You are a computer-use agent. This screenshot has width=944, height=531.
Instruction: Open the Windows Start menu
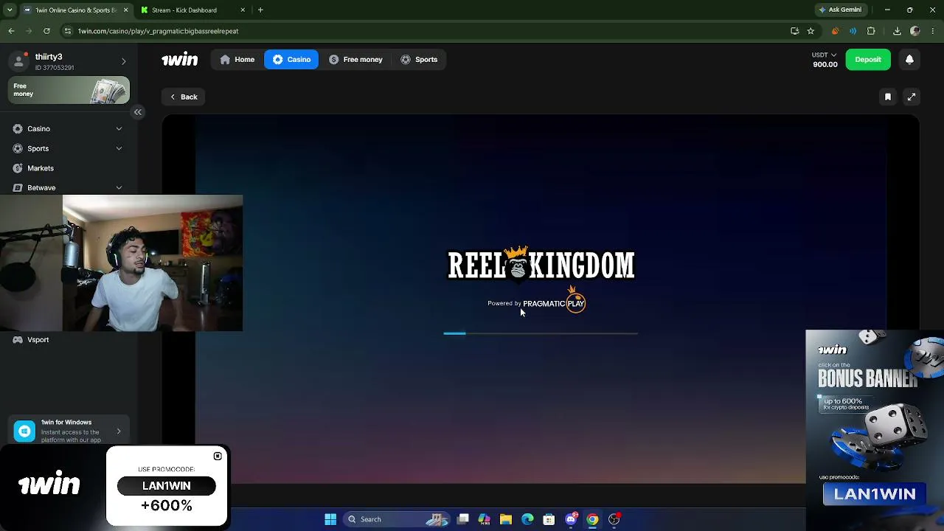pos(330,519)
